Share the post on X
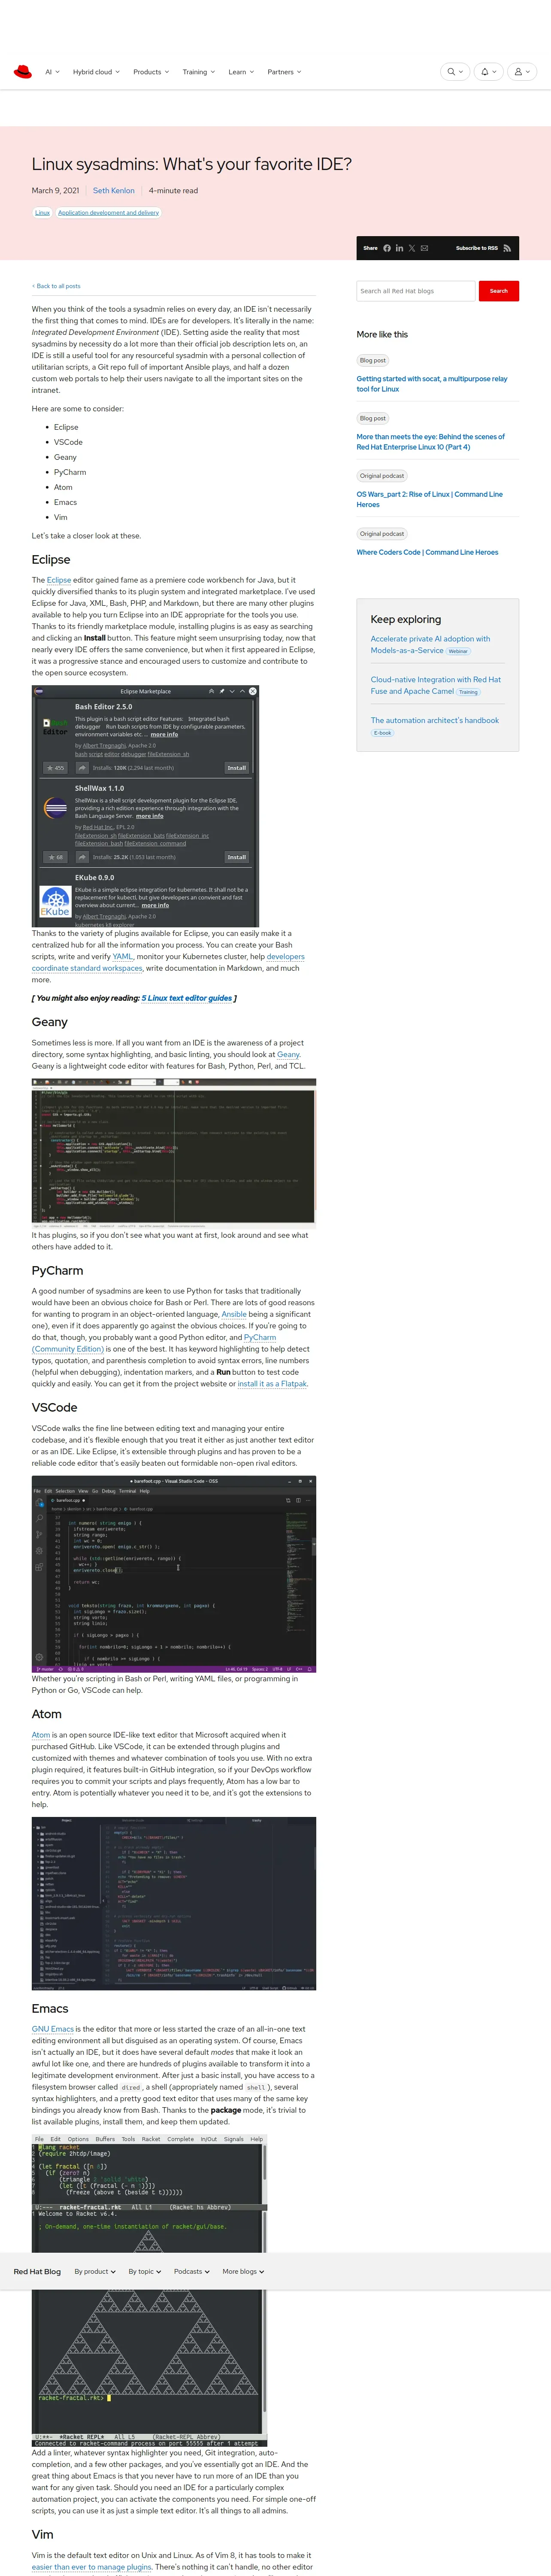Viewport: 551px width, 2576px height. [x=412, y=248]
